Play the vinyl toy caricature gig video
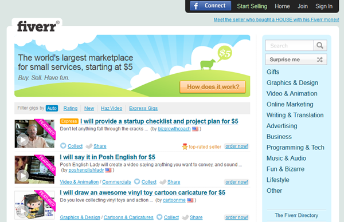 pos(22,211)
